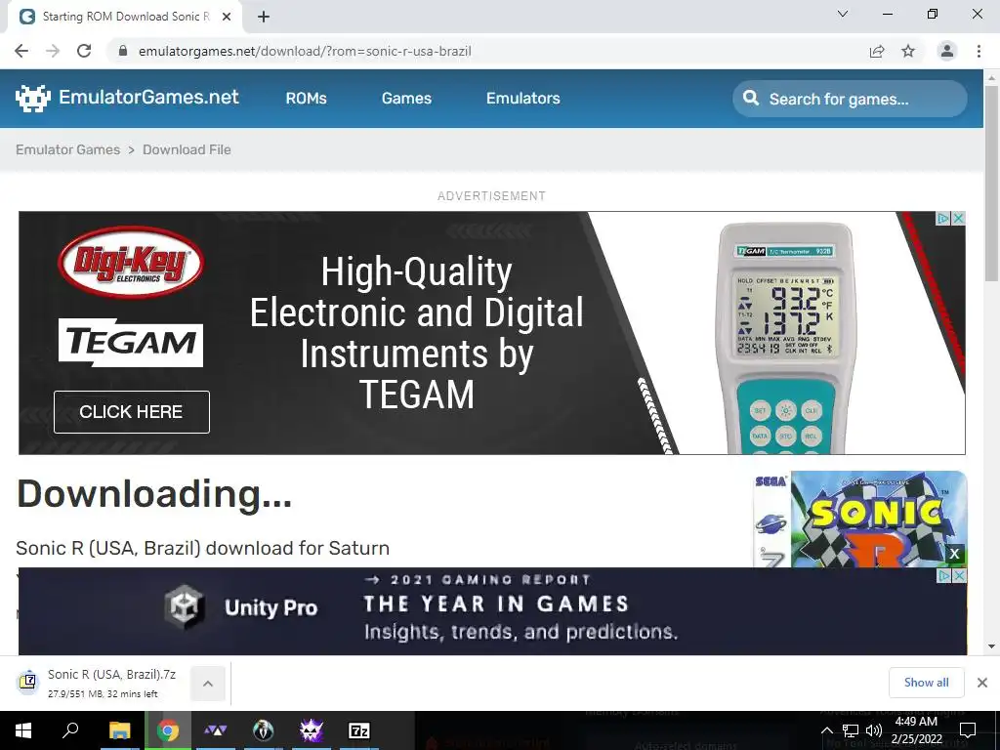
Task: Bookmark this page with the star
Action: 908,51
